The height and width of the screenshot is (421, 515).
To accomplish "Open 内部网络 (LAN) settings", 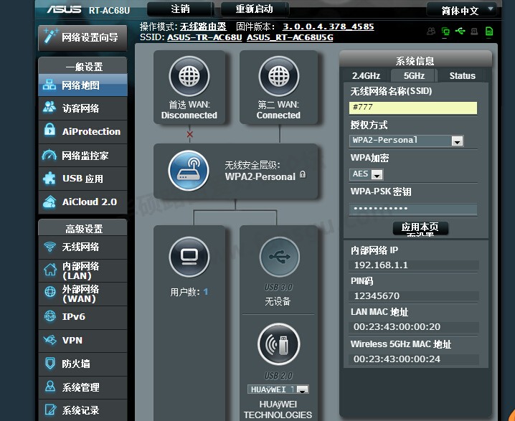I will coord(82,270).
